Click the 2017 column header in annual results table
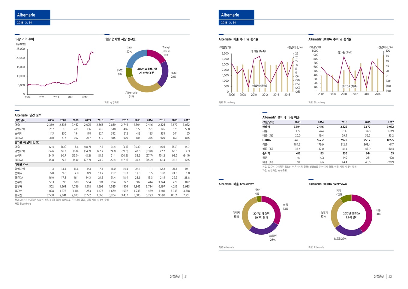 [187, 120]
